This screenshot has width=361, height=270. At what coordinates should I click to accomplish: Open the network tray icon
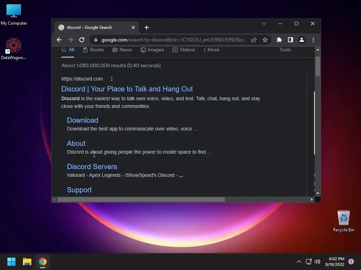tap(308, 262)
